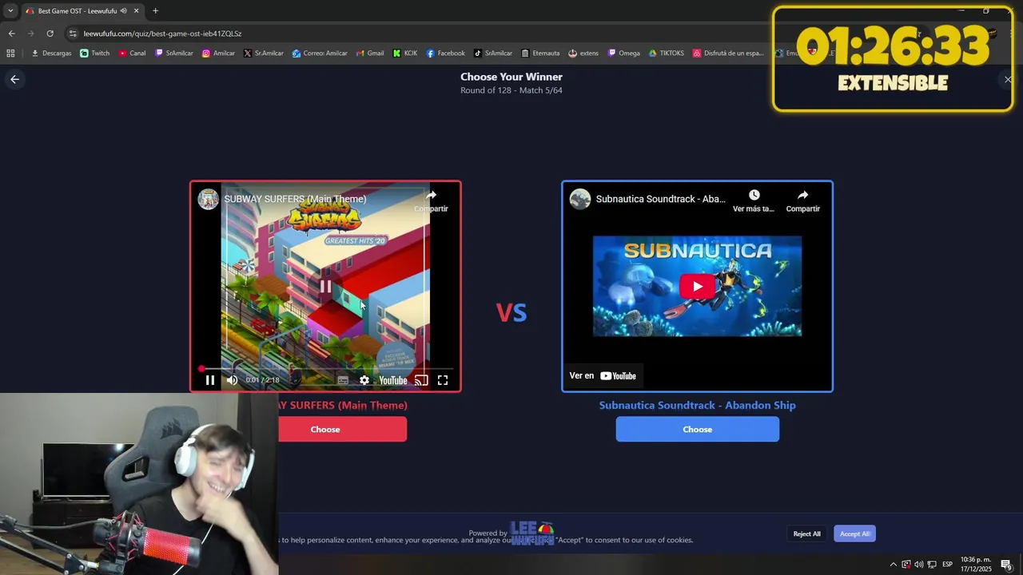
Task: Seek on the Subway Surfers progress bar
Action: (x=325, y=369)
